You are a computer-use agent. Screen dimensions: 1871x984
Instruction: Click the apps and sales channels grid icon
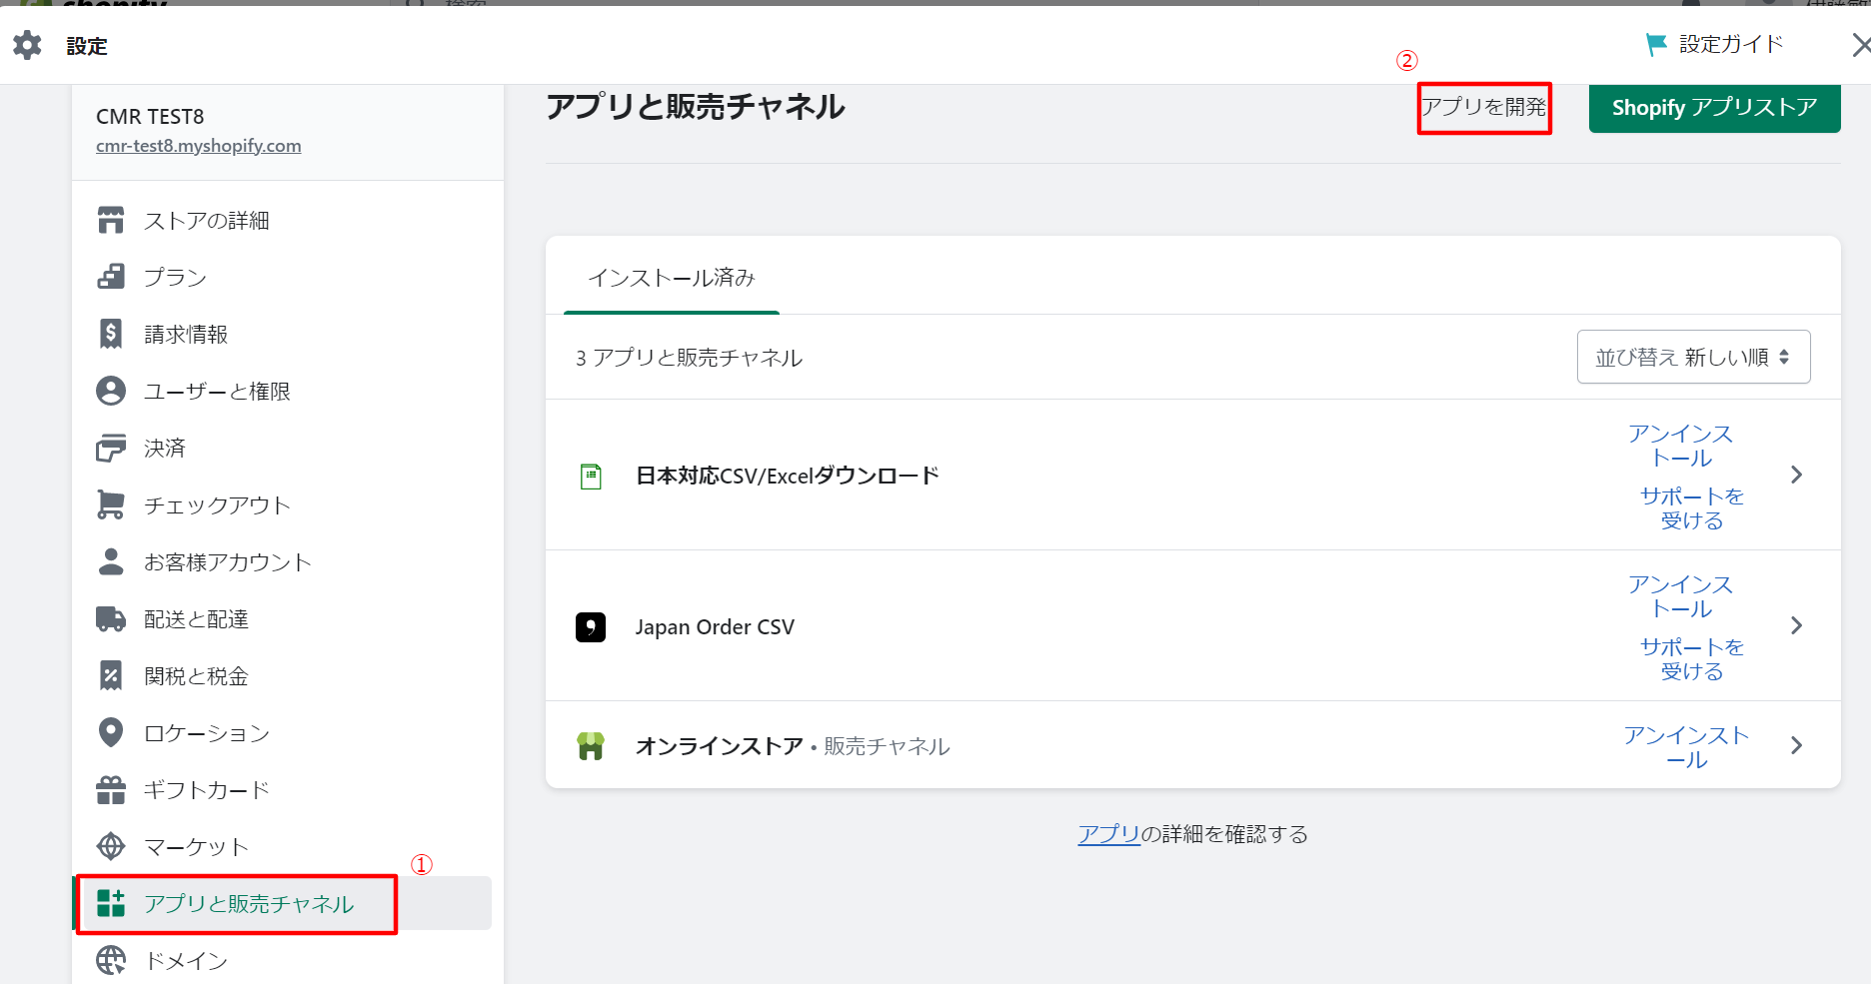point(111,903)
